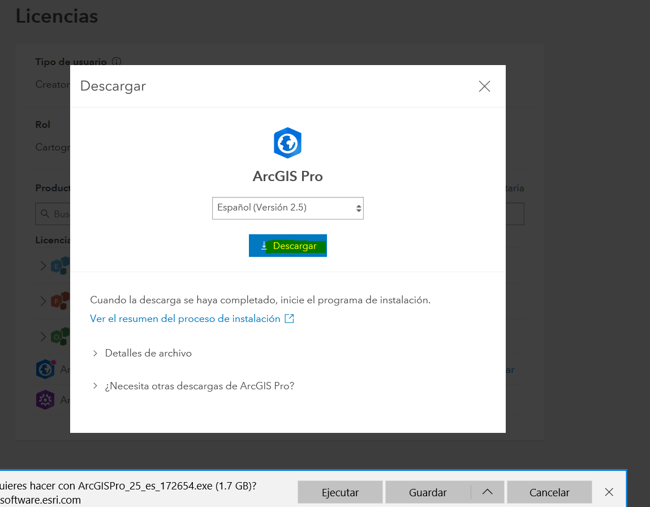Expand the red license row chevron
The image size is (650, 507).
pos(43,301)
